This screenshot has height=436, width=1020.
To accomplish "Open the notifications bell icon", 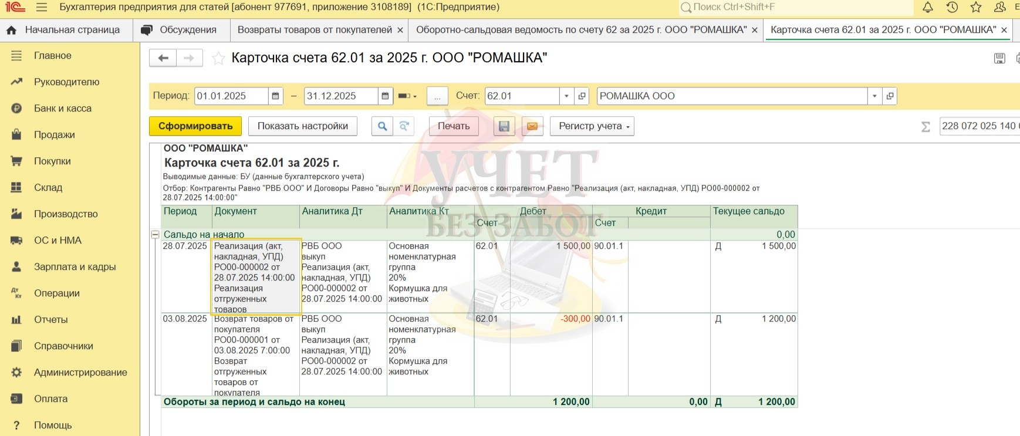I will point(928,7).
